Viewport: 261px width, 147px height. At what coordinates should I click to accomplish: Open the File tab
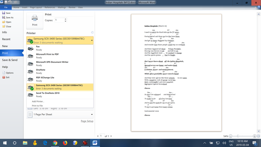[6, 8]
